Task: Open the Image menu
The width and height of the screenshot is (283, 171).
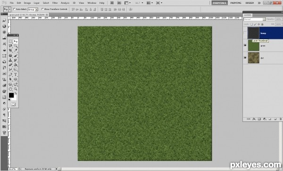Action: pyautogui.click(x=27, y=3)
